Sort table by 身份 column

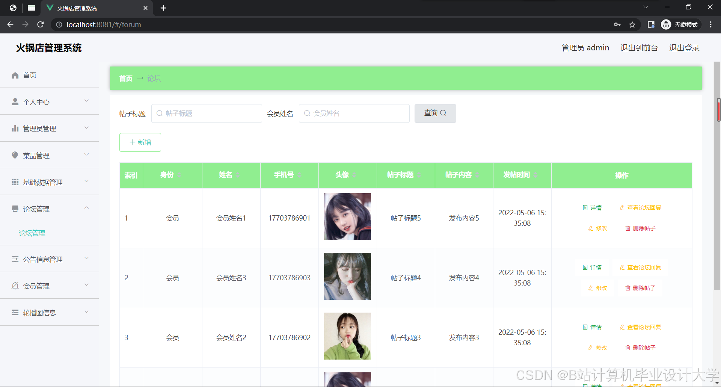coord(179,175)
